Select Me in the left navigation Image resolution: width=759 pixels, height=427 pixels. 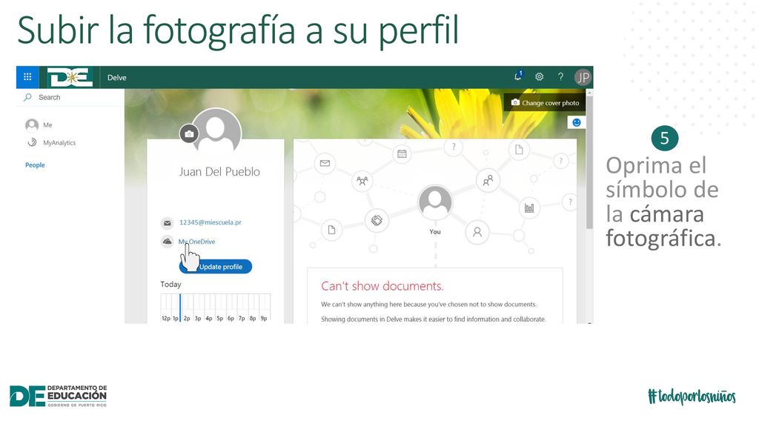pos(47,125)
